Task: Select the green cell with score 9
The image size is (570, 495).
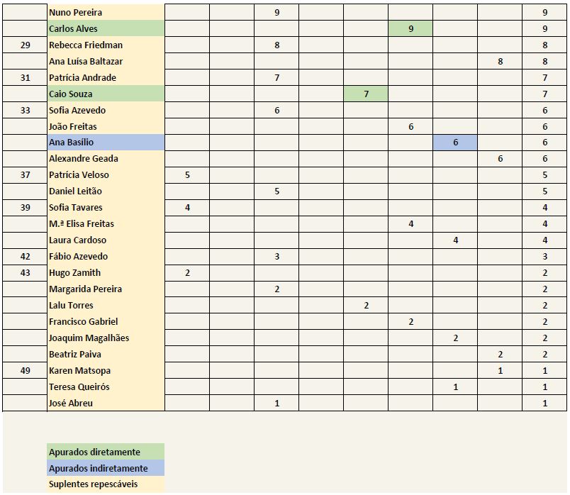Action: 410,28
